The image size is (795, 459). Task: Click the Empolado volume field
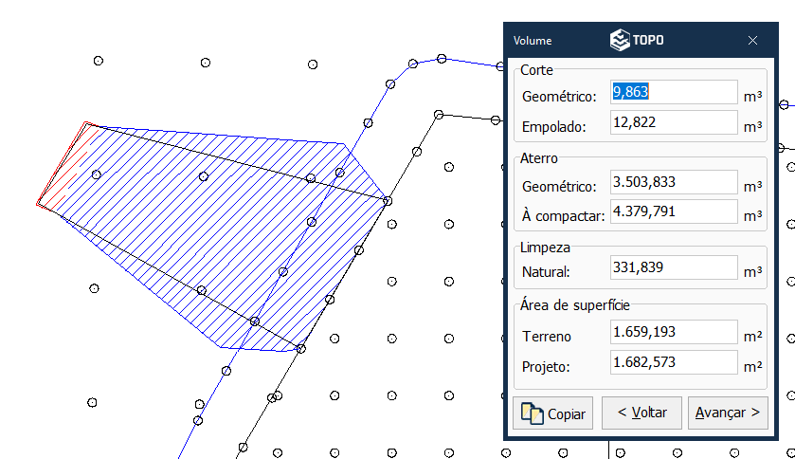tap(674, 122)
